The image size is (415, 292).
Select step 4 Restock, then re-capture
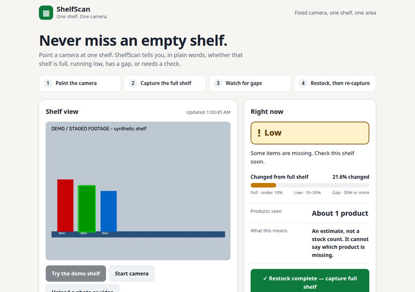(x=335, y=83)
